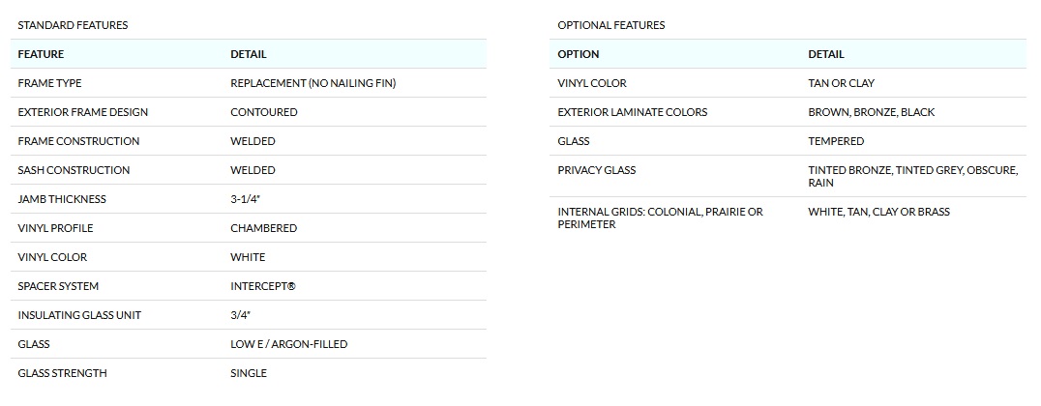The image size is (1041, 406).
Task: Click the CHAMBERED vinyl profile value
Action: [263, 228]
